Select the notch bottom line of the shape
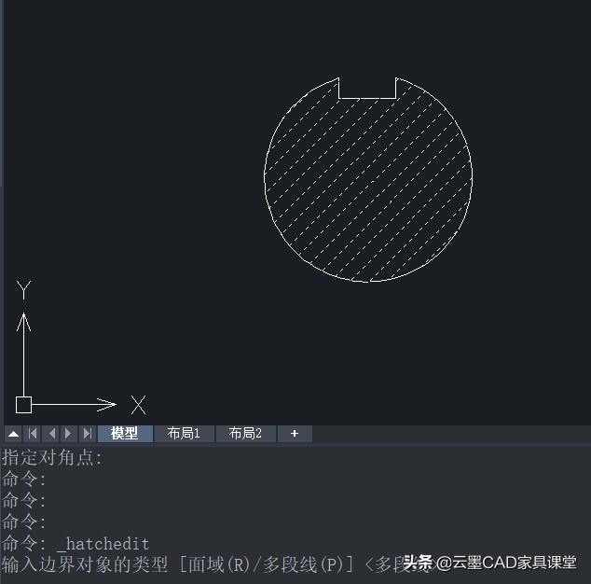Screen dimensions: 591x584 coord(367,99)
